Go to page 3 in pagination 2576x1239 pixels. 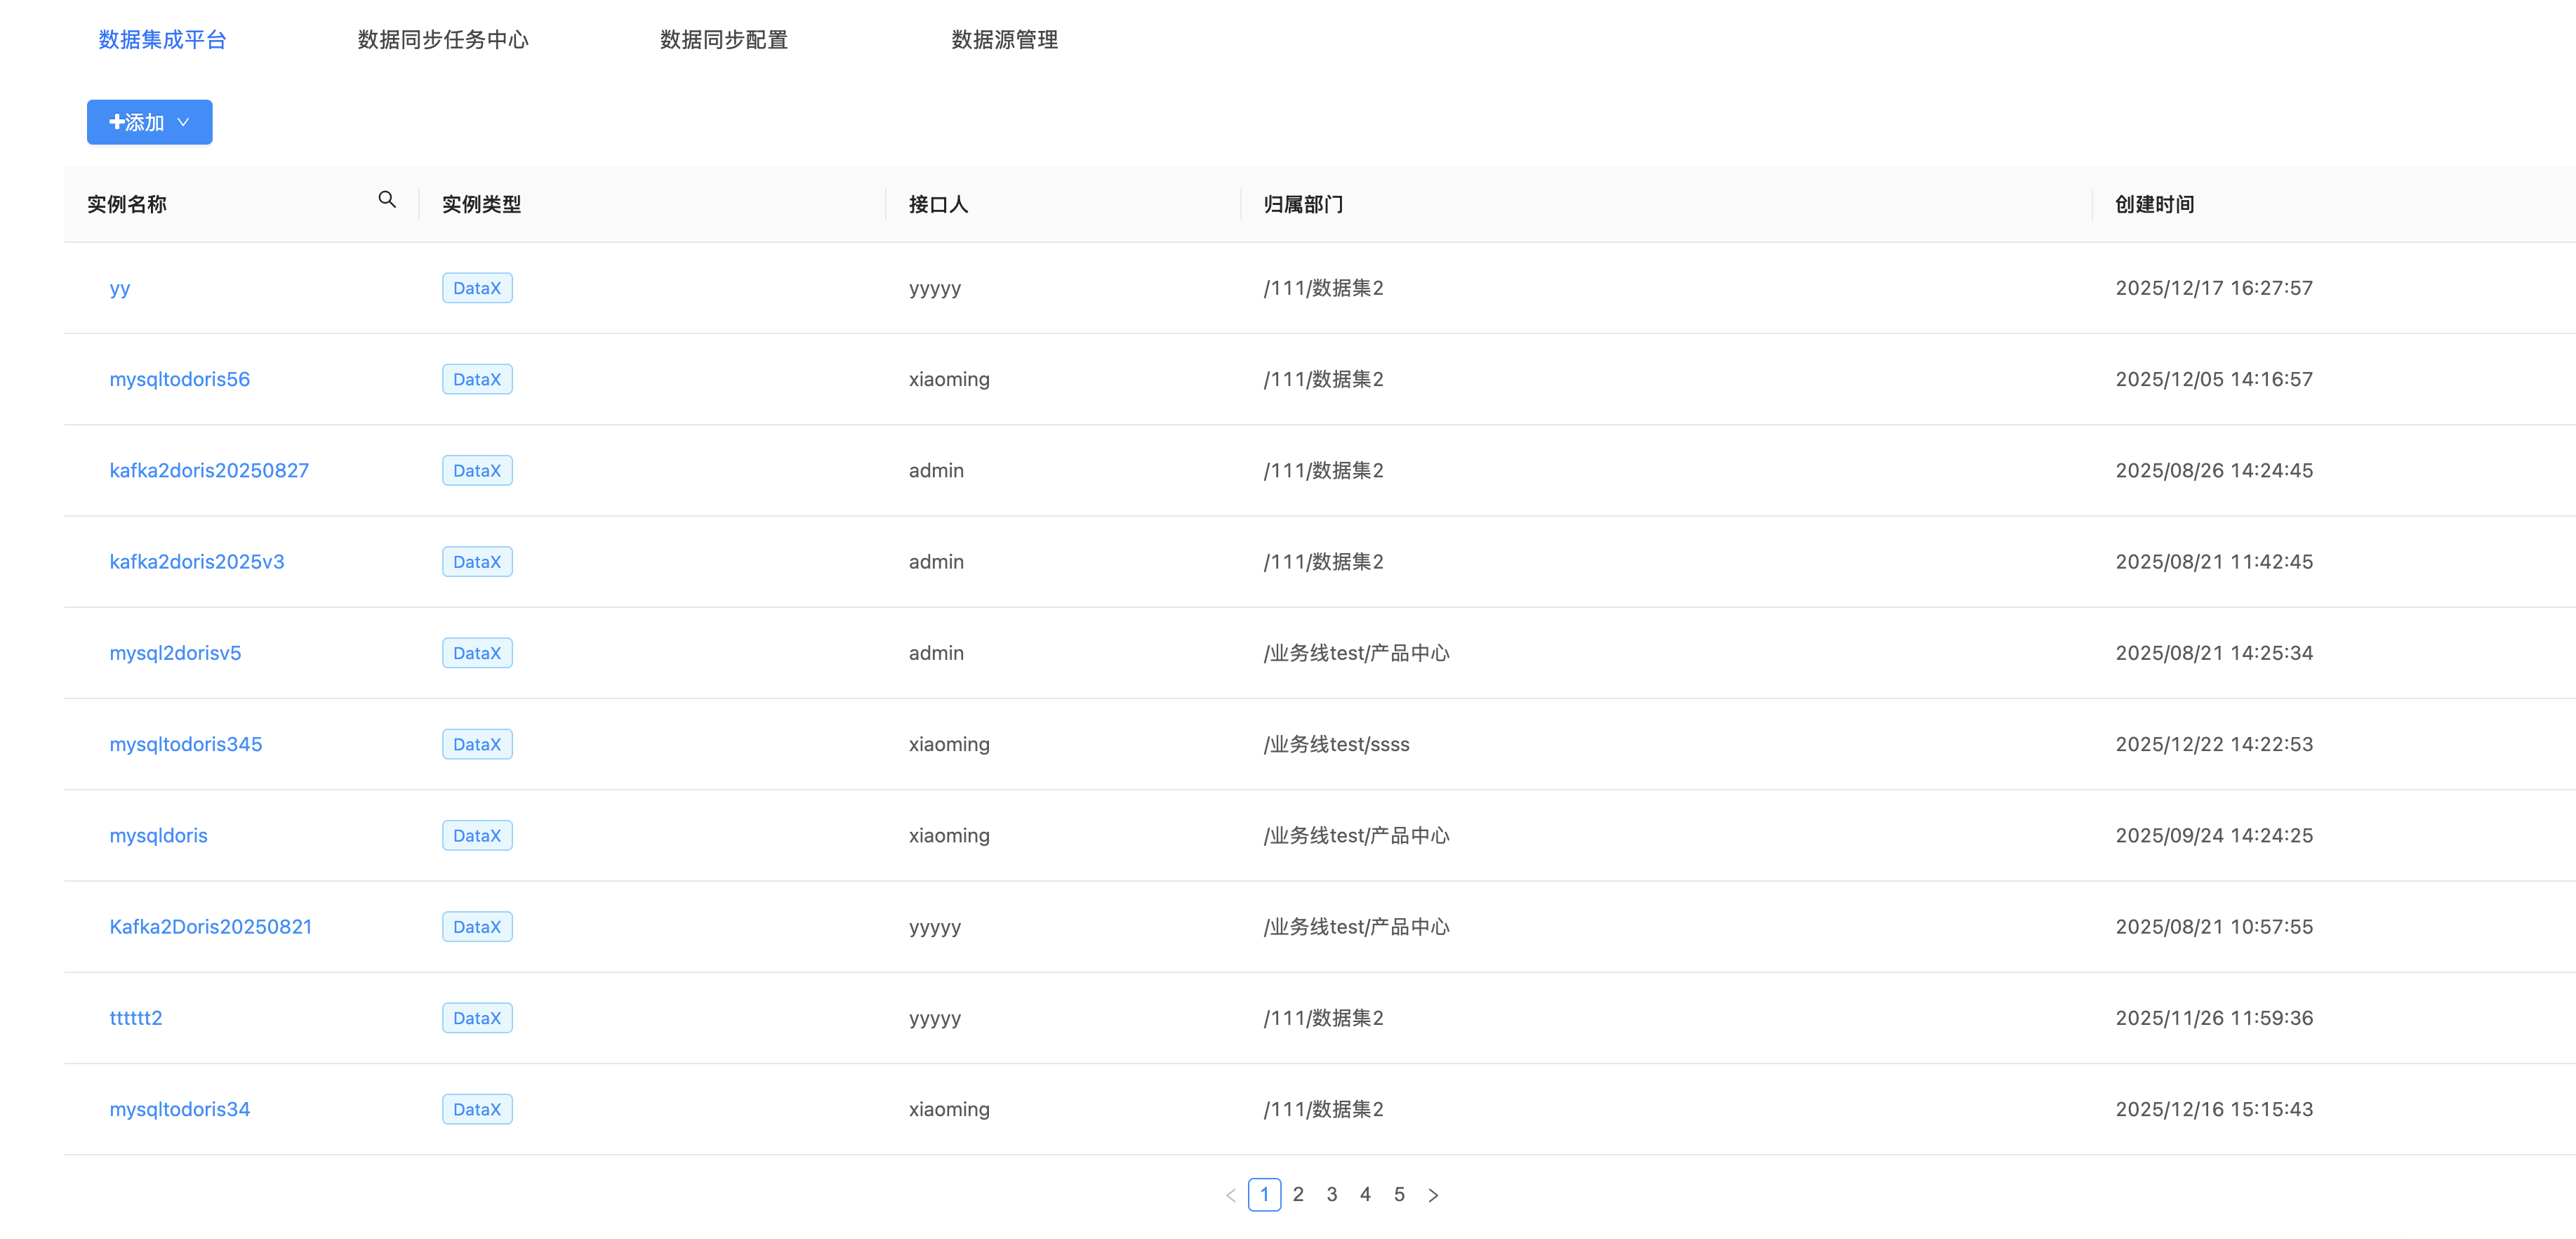coord(1332,1194)
